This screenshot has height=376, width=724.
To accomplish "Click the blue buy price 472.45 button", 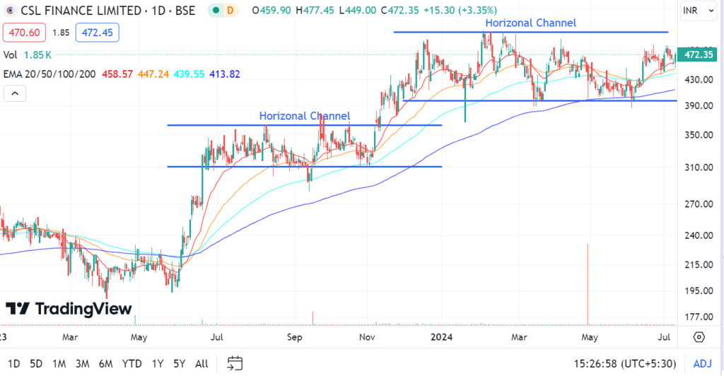I will [x=98, y=33].
